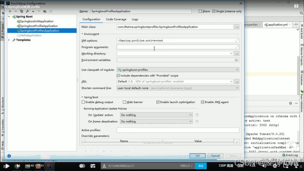Switch to Configuration tab
This screenshot has height=171, width=304.
(91, 19)
